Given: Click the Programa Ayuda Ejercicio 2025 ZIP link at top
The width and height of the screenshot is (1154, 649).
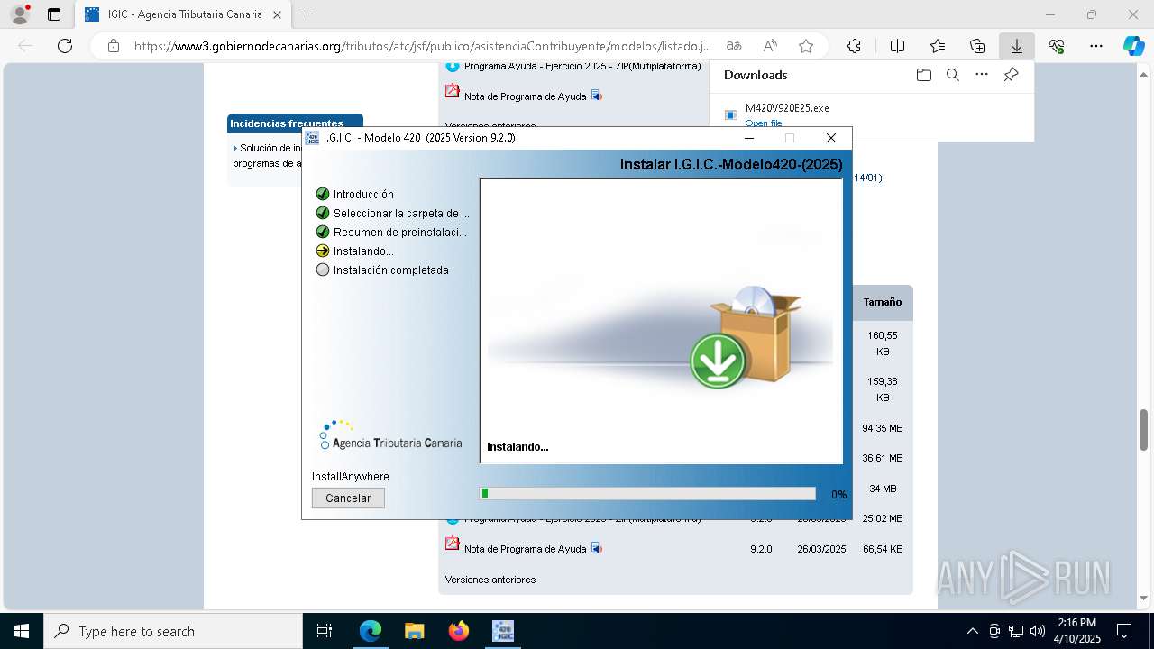Looking at the screenshot, I should click(582, 66).
